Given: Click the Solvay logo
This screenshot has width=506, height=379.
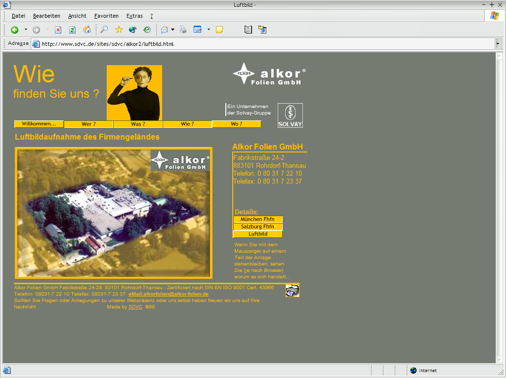Looking at the screenshot, I should coord(290,115).
